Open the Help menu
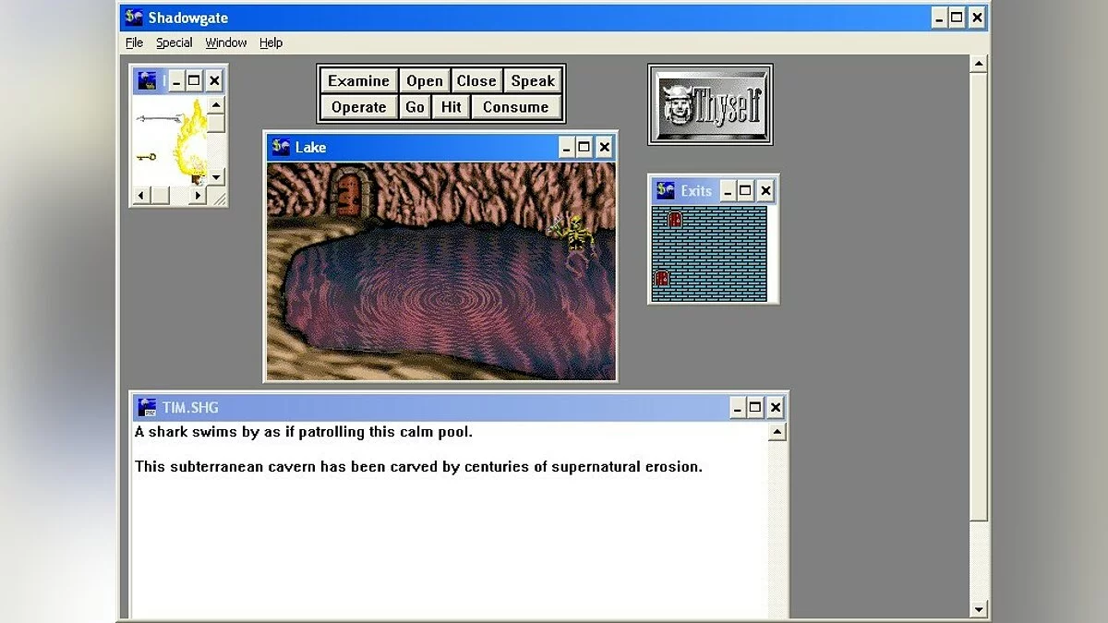 coord(271,42)
